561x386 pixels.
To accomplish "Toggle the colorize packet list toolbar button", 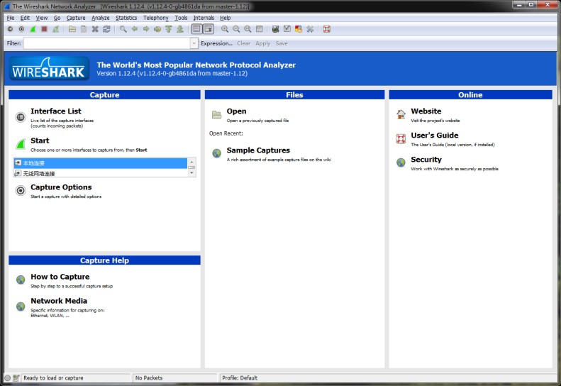I will (196, 29).
